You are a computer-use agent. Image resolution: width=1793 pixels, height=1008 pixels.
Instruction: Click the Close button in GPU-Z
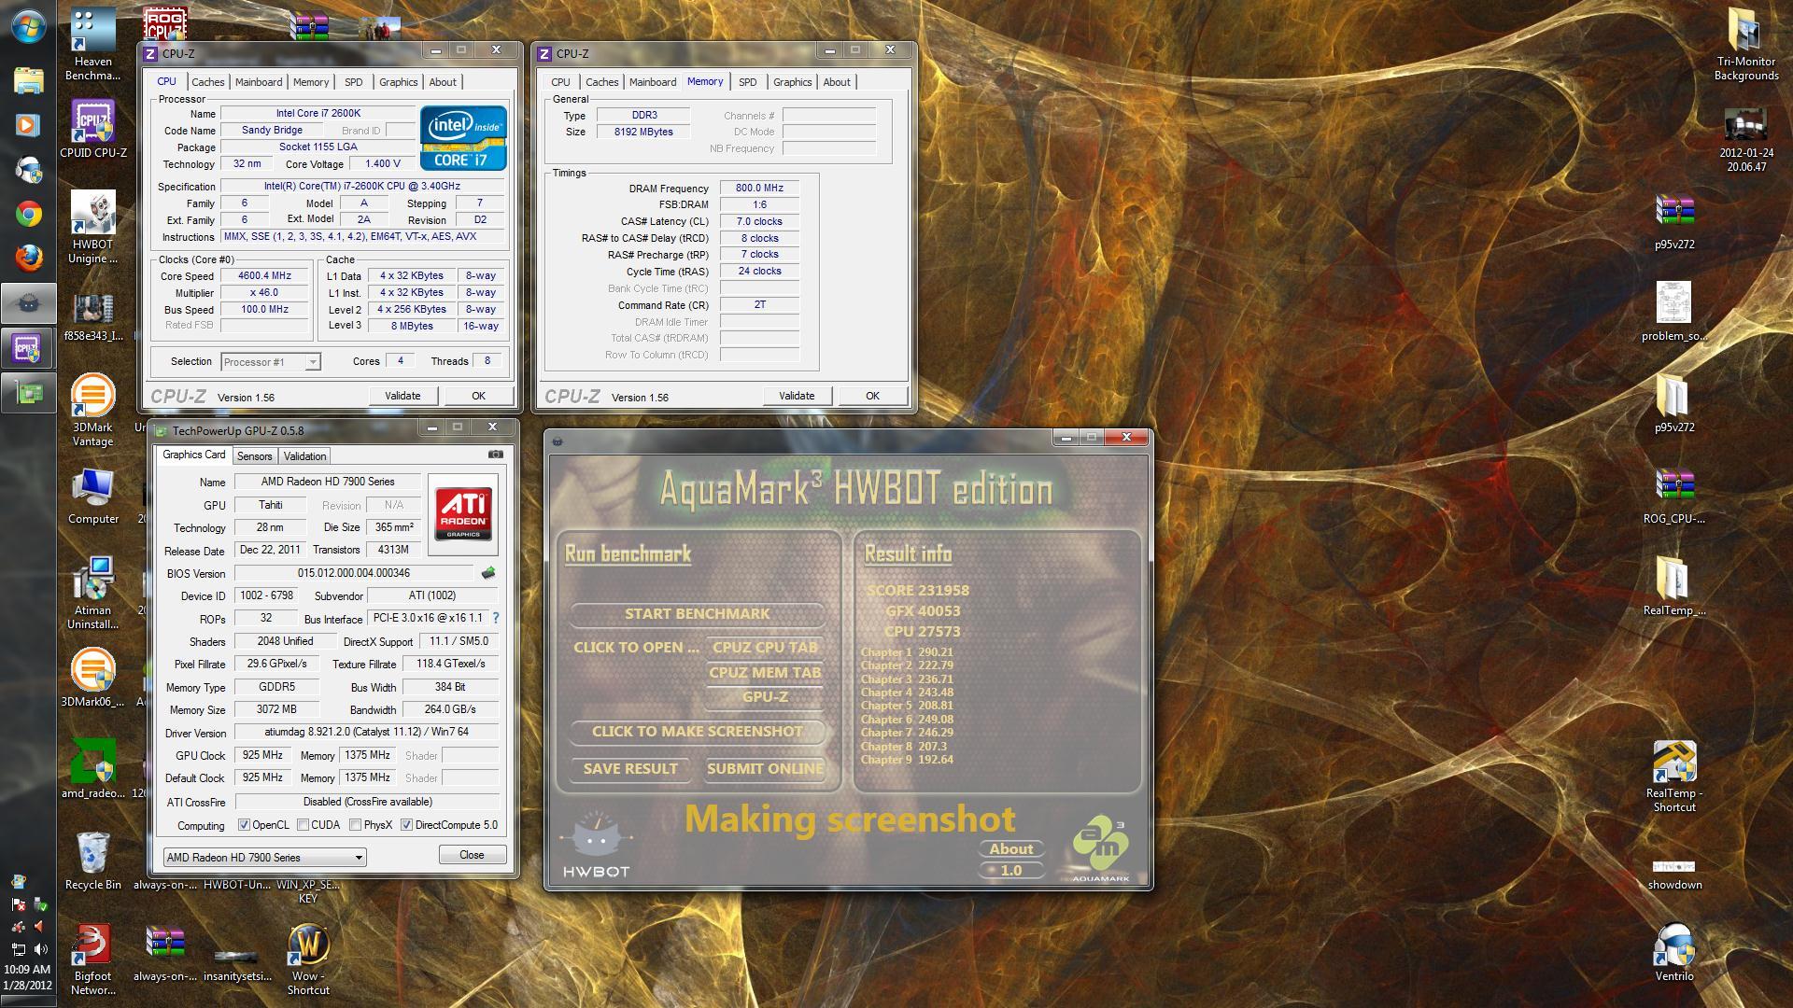[472, 855]
